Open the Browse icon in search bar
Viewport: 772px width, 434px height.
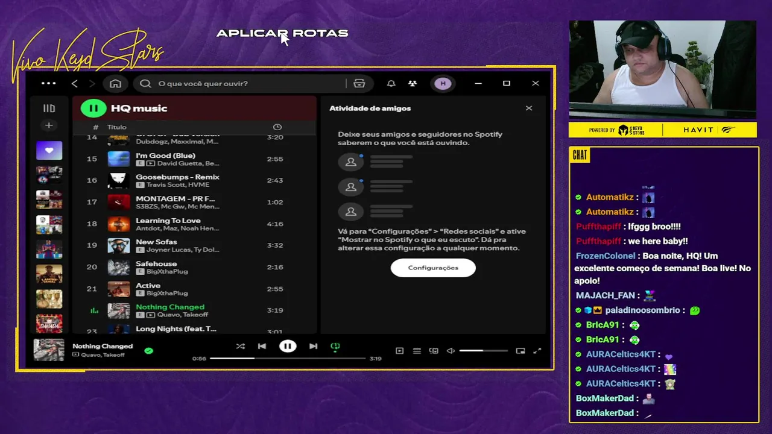click(359, 83)
